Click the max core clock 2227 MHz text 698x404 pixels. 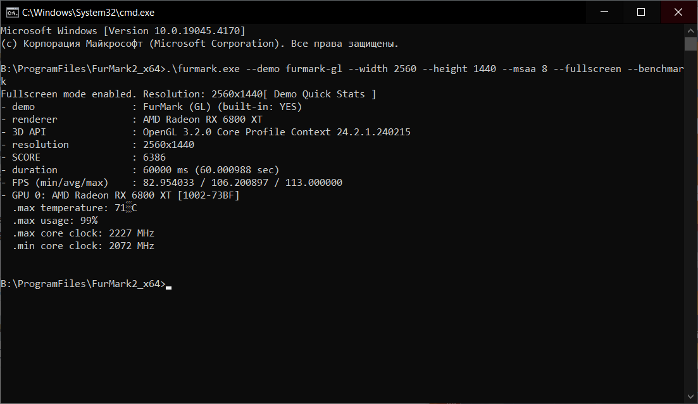click(x=131, y=233)
